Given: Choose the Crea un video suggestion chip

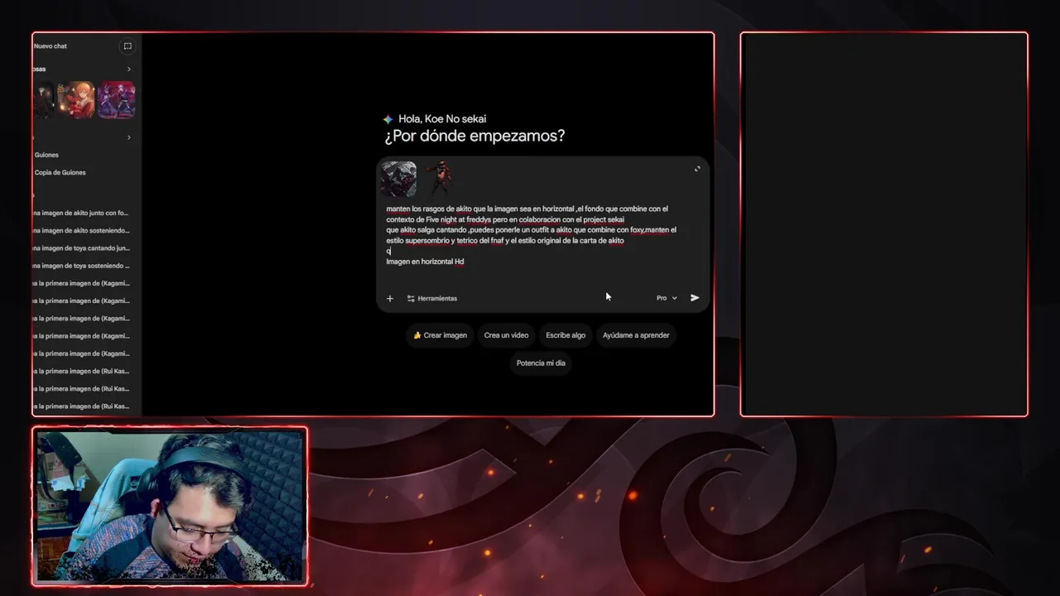Looking at the screenshot, I should 506,335.
